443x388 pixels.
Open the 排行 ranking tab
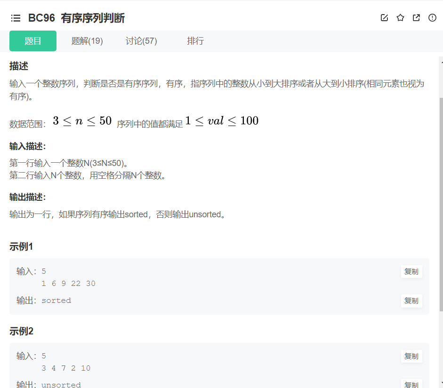[195, 41]
